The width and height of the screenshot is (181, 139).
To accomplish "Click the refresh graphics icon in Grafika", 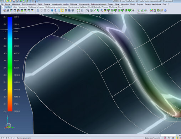I will [x=38, y=10].
